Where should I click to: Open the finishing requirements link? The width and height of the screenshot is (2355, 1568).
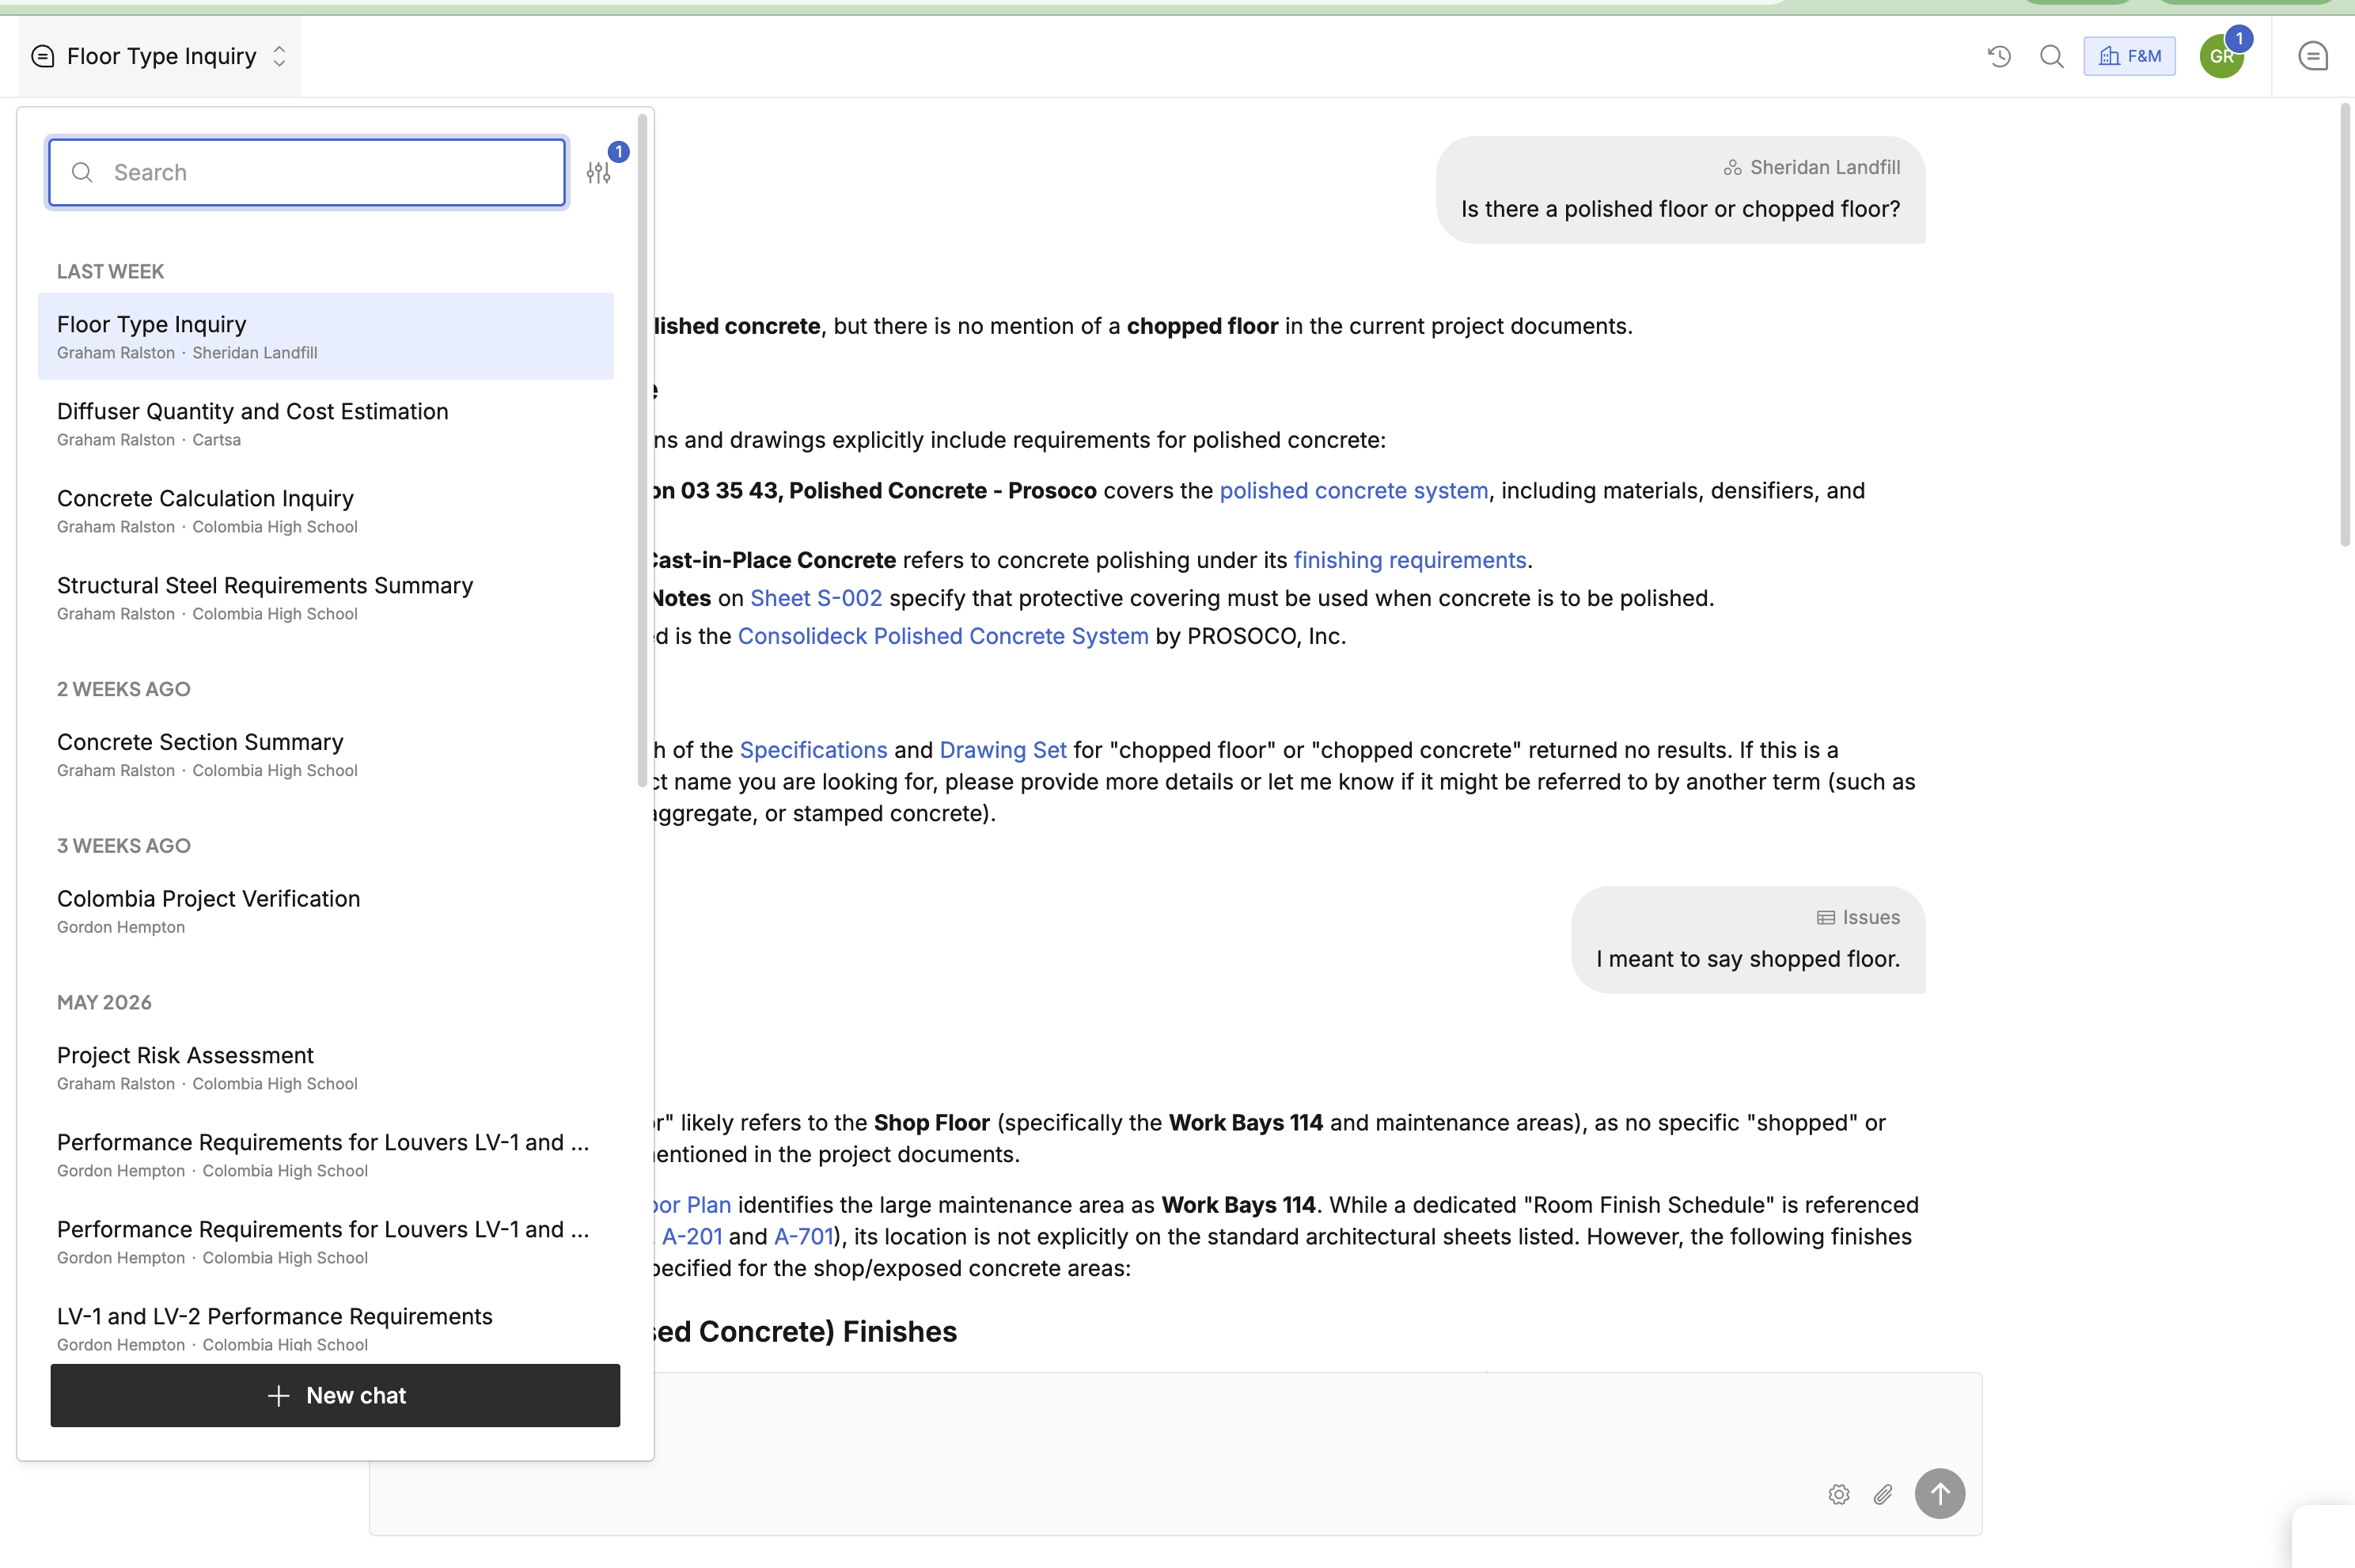[x=1409, y=560]
